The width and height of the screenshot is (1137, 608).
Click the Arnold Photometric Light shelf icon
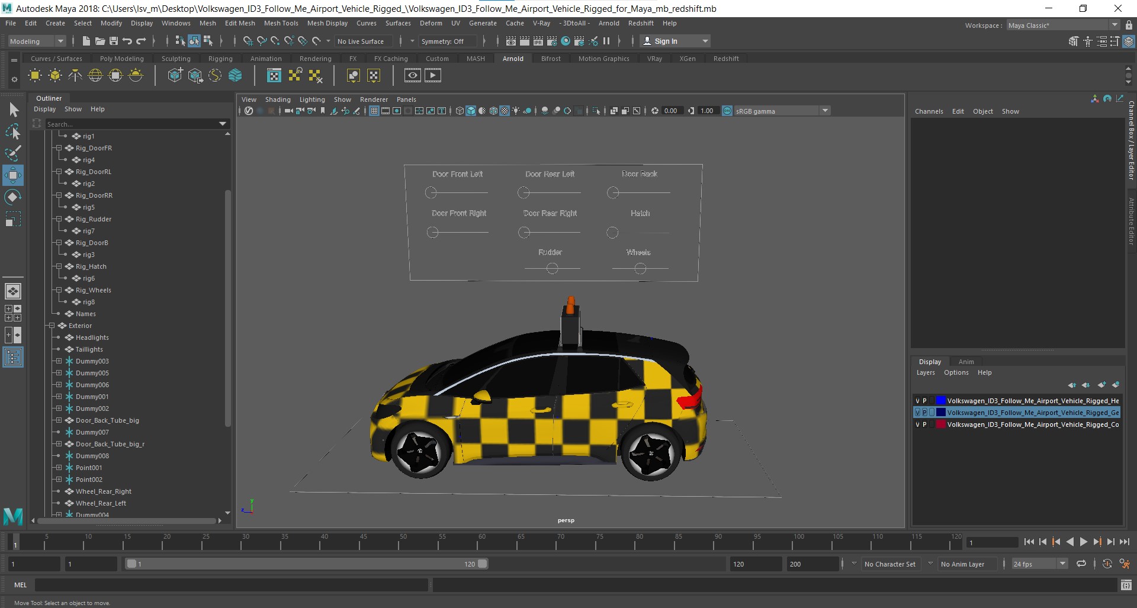[x=75, y=75]
